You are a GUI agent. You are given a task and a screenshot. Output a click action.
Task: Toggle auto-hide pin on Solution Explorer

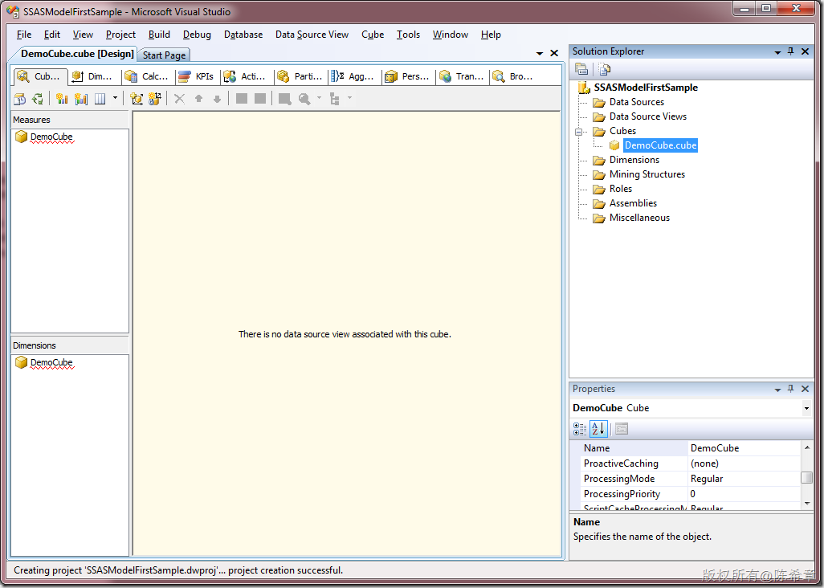click(x=791, y=51)
